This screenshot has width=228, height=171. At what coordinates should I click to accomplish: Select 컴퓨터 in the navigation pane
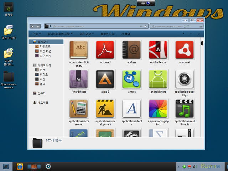[x=39, y=93]
